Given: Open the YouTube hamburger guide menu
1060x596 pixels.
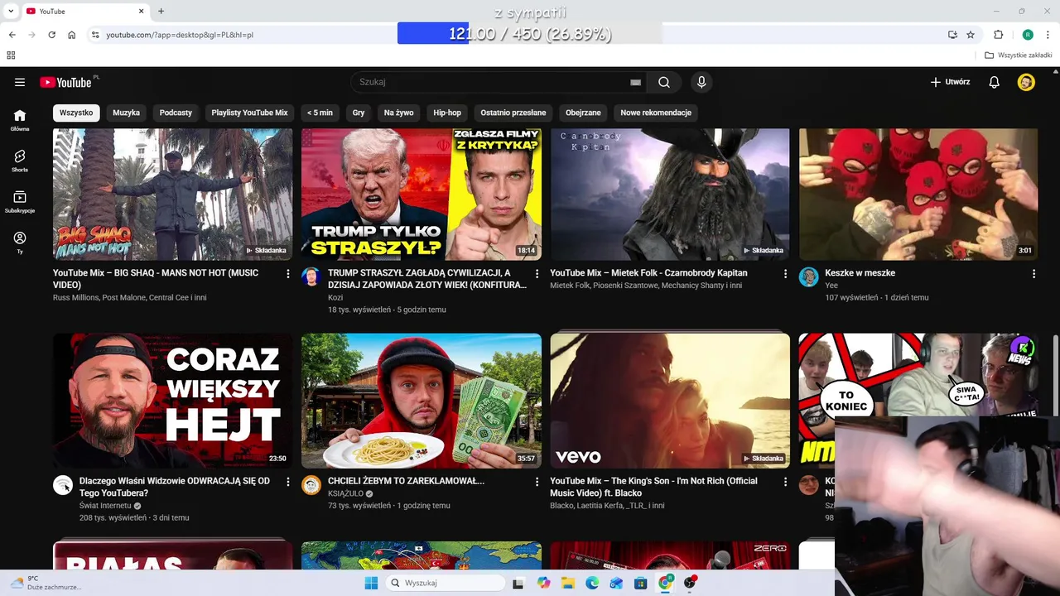Looking at the screenshot, I should coord(20,82).
